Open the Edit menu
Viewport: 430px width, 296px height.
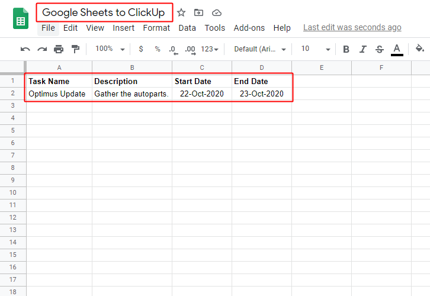click(70, 28)
